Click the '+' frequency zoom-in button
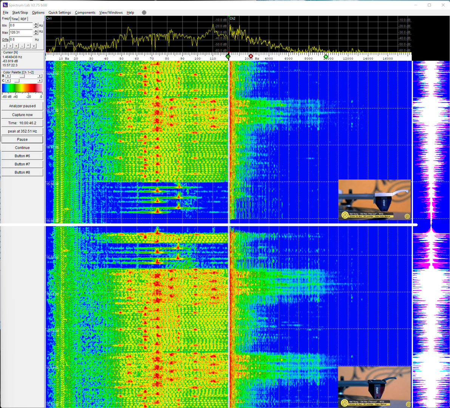This screenshot has width=450, height=408. click(x=16, y=46)
